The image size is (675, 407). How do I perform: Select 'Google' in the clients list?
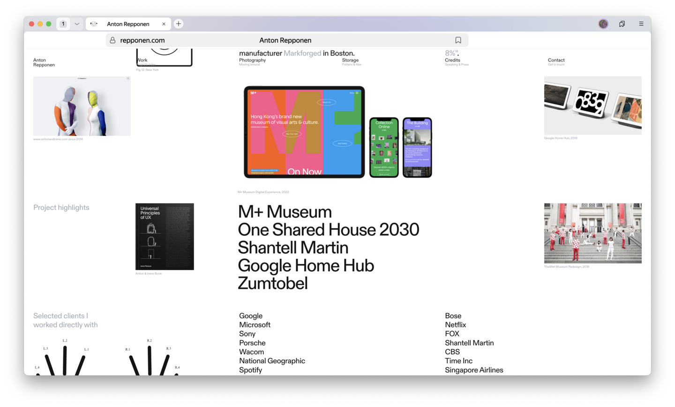[x=251, y=316]
